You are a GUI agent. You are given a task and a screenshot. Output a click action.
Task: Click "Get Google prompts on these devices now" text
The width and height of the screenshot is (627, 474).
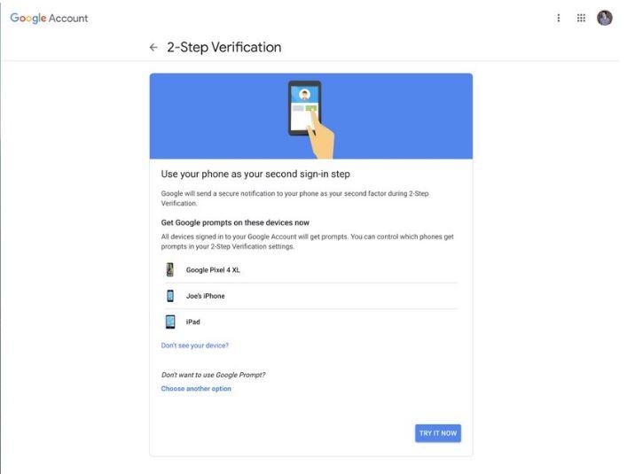pos(235,222)
